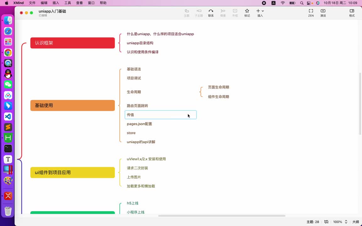Screen dimensions: 362x226
Task: Click the screen recording stop icon in menu bar
Action: (x=264, y=3)
